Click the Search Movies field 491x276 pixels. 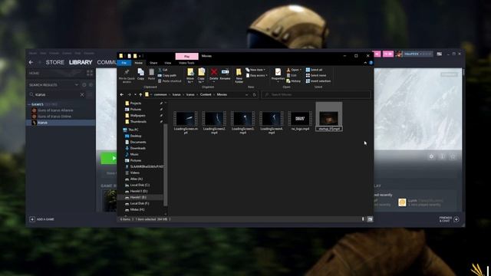316,94
